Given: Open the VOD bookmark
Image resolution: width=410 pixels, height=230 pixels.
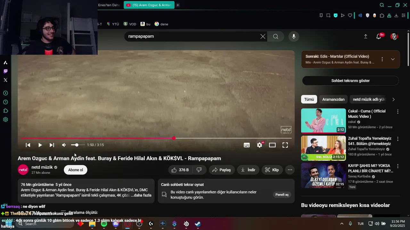Looking at the screenshot, I should tap(130, 24).
